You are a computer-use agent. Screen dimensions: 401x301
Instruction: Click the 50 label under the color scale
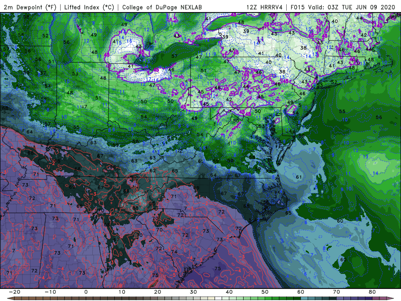pyautogui.click(x=265, y=292)
